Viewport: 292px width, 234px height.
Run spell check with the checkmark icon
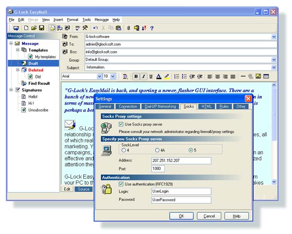77,28
